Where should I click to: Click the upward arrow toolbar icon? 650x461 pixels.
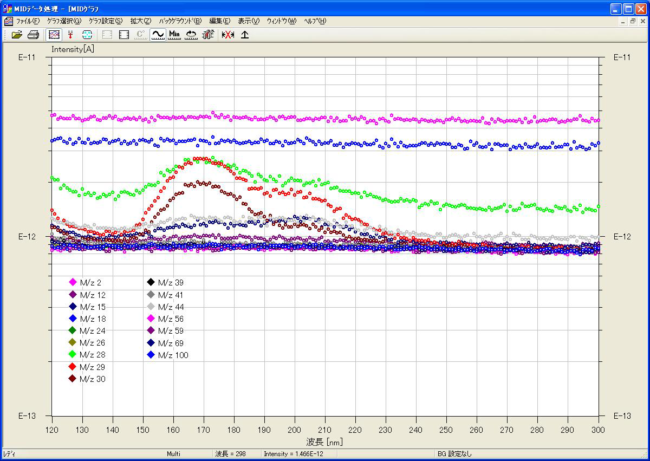coord(245,35)
